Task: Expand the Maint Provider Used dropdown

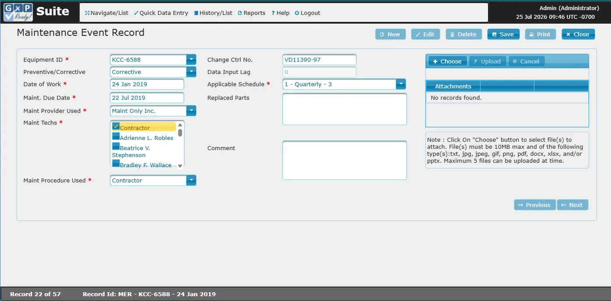Action: (191, 111)
